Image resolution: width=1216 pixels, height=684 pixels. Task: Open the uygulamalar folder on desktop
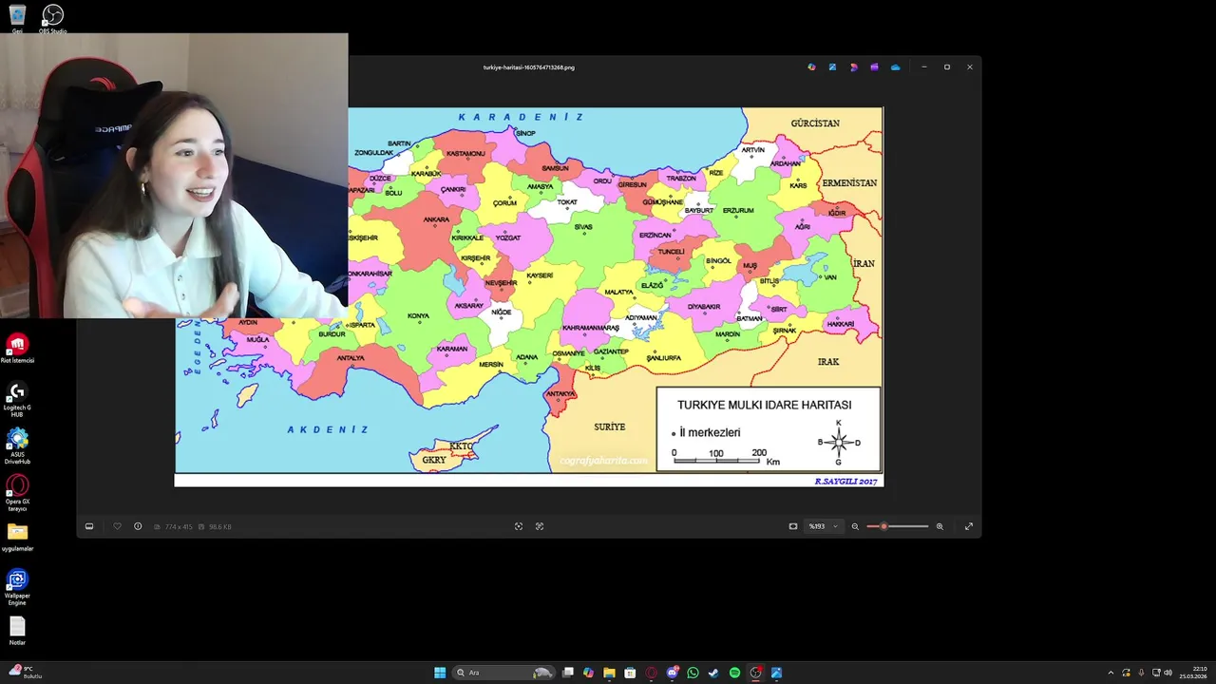(17, 537)
